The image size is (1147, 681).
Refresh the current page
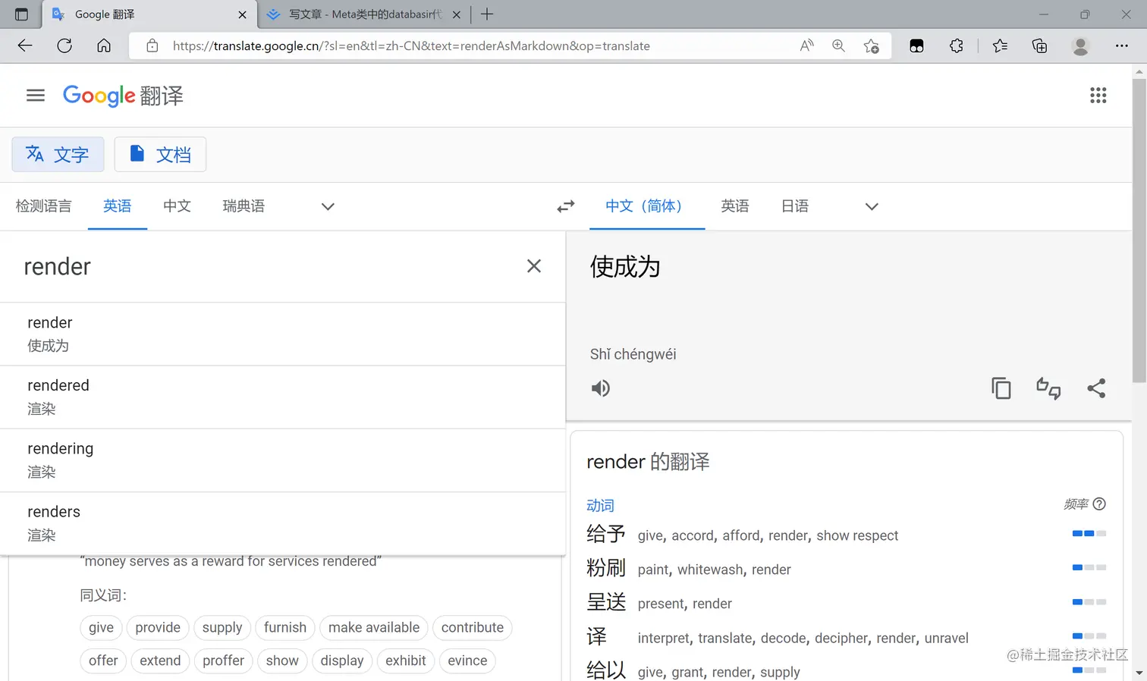pos(64,46)
